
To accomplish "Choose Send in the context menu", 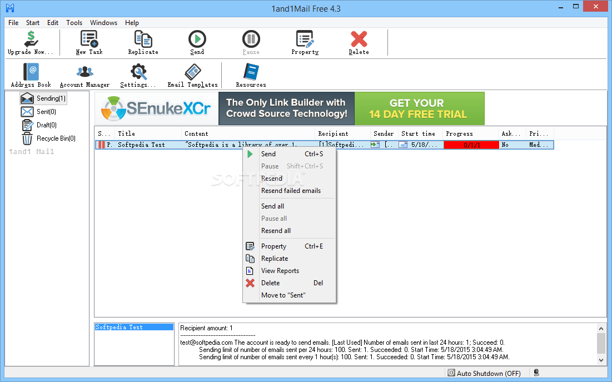I will pyautogui.click(x=289, y=154).
